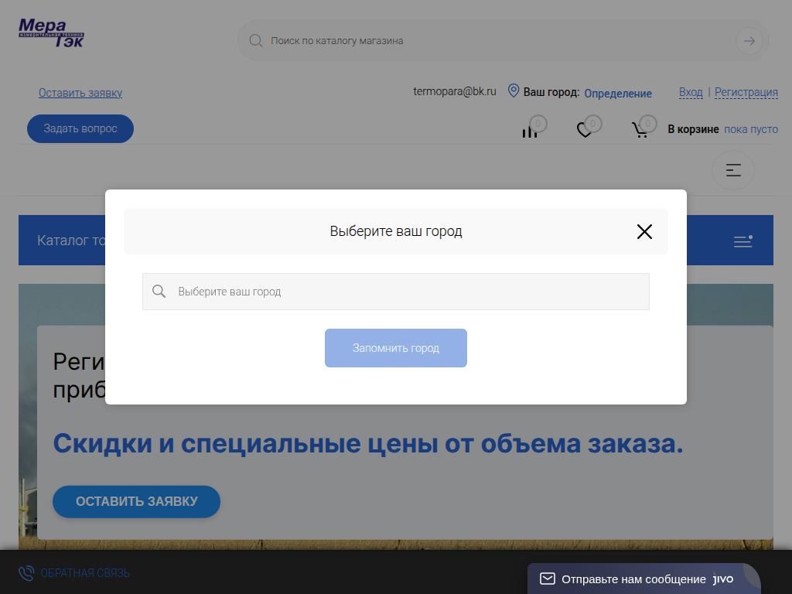This screenshot has width=792, height=594.
Task: Click the Jivo chat envelope icon
Action: pos(548,579)
